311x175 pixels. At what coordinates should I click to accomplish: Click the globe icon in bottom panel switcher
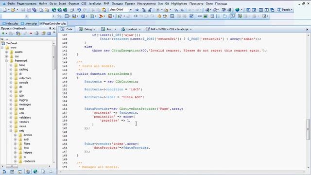35,172
